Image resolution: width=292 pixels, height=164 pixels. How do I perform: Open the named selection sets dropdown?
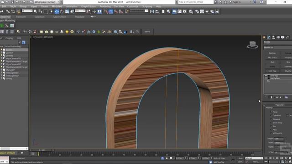click(139, 11)
